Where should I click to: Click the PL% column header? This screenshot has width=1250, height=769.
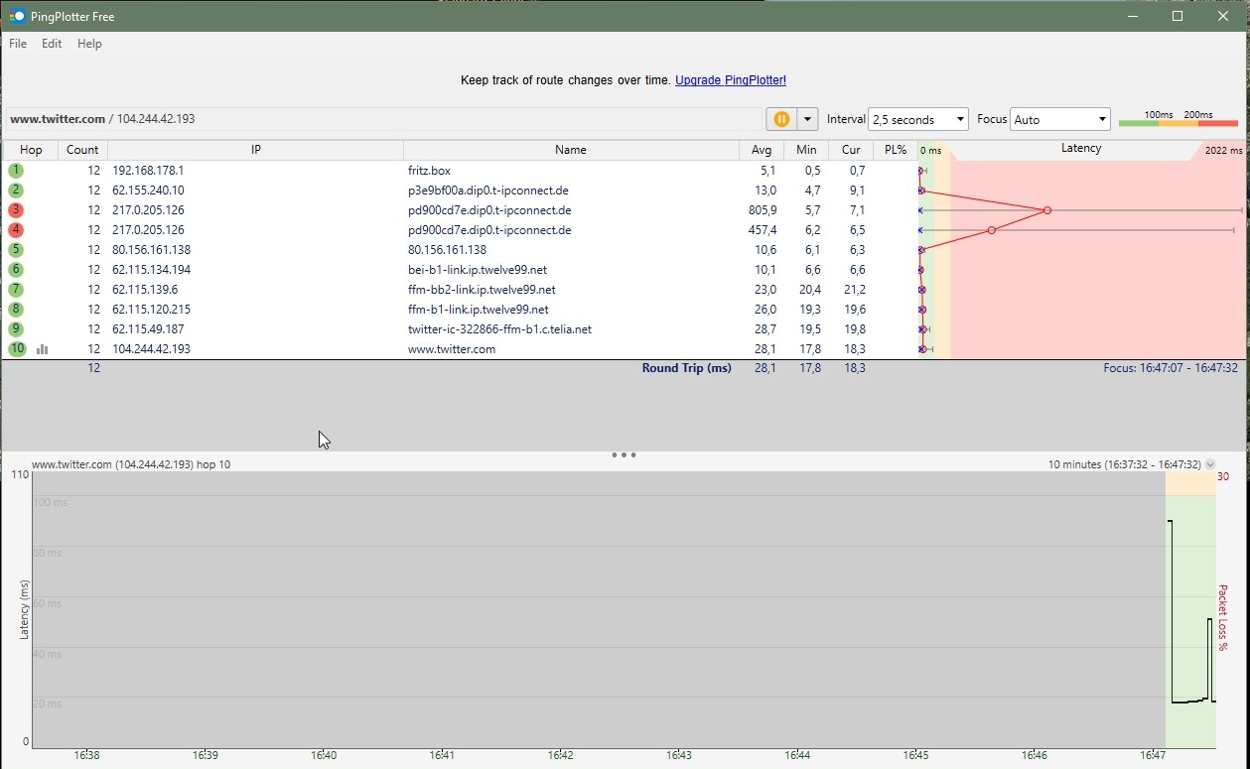coord(896,150)
